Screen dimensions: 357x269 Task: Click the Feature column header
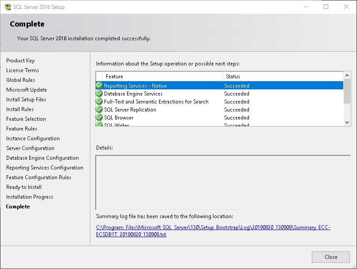pyautogui.click(x=163, y=77)
